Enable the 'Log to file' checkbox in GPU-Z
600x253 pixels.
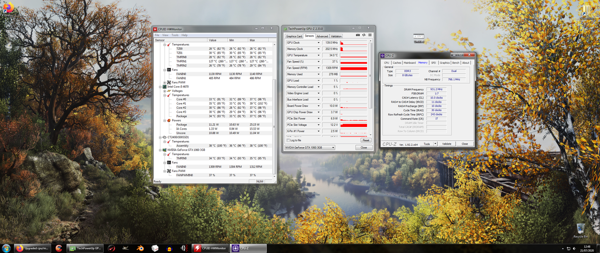coord(288,140)
